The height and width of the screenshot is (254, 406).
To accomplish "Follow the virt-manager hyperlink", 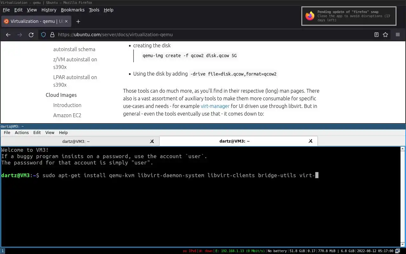I will pyautogui.click(x=215, y=106).
